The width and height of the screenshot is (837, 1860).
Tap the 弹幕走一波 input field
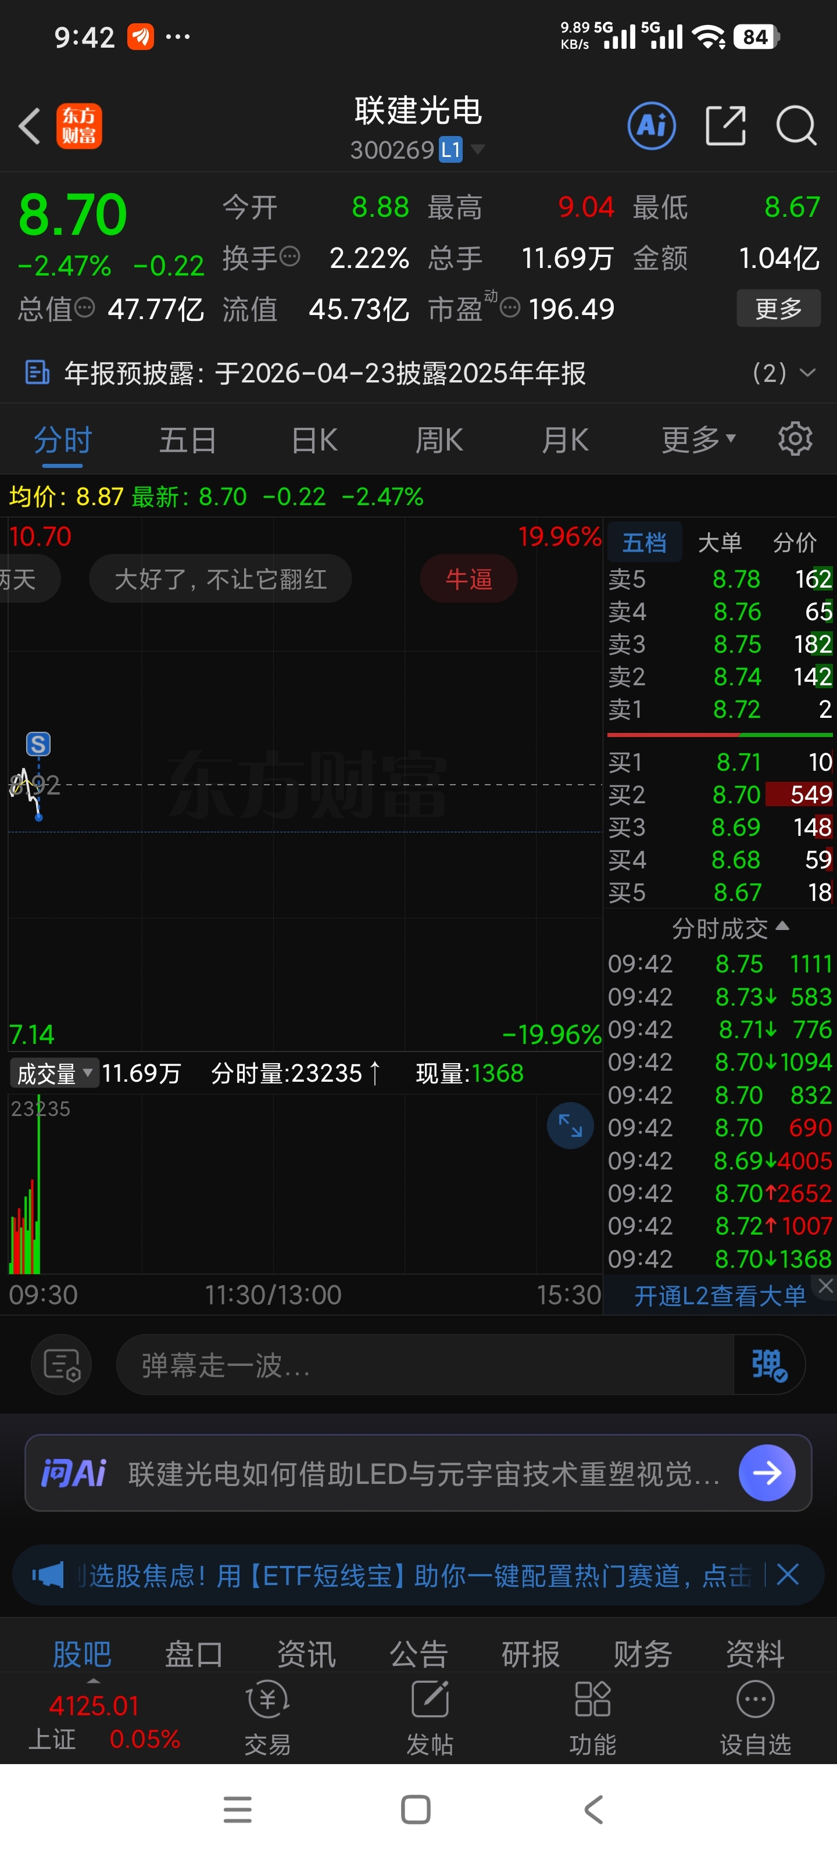coord(425,1364)
